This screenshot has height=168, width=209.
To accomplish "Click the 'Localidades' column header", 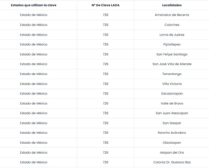I will [x=172, y=5].
